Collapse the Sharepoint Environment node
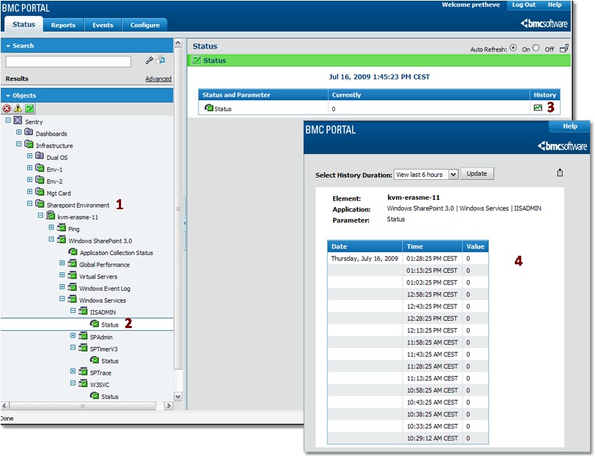 point(29,203)
